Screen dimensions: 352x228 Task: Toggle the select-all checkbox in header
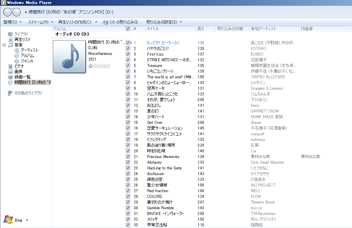(x=128, y=29)
